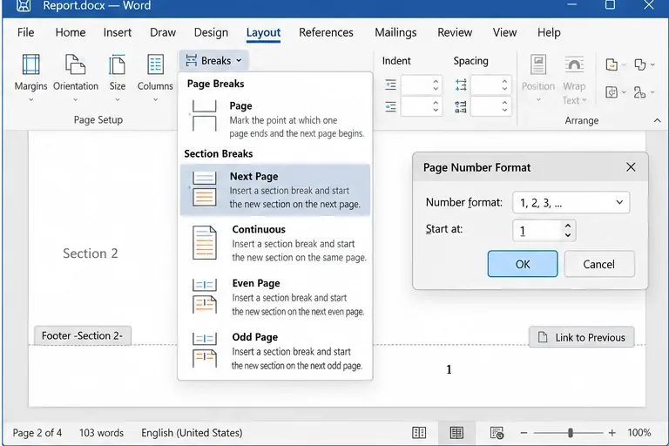The height and width of the screenshot is (446, 669).
Task: Switch to the Mailings tab
Action: (x=395, y=32)
